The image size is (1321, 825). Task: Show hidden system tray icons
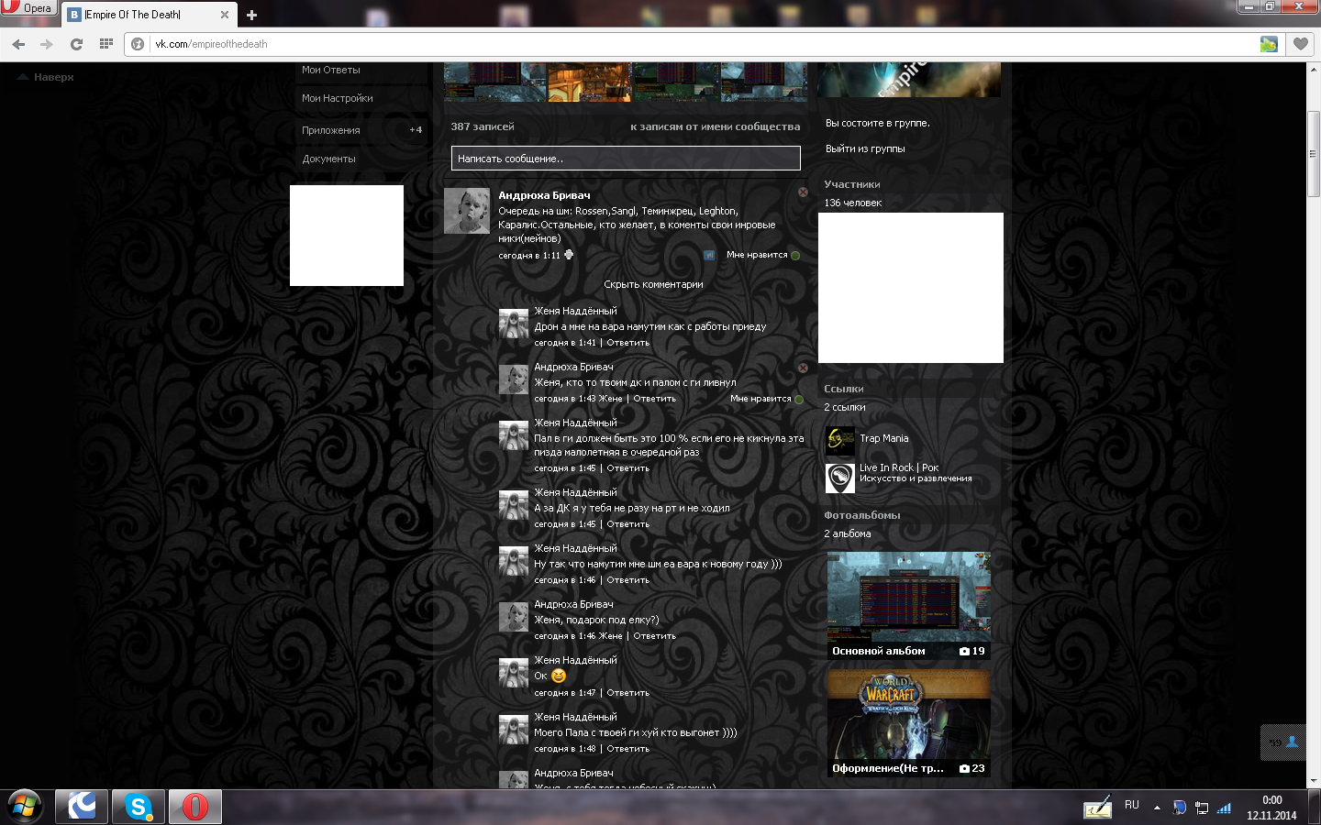coord(1157,808)
